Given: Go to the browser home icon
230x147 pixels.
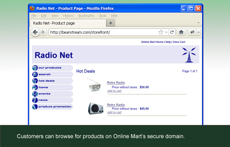Looking at the screenshot, I should pyautogui.click(x=181, y=32).
